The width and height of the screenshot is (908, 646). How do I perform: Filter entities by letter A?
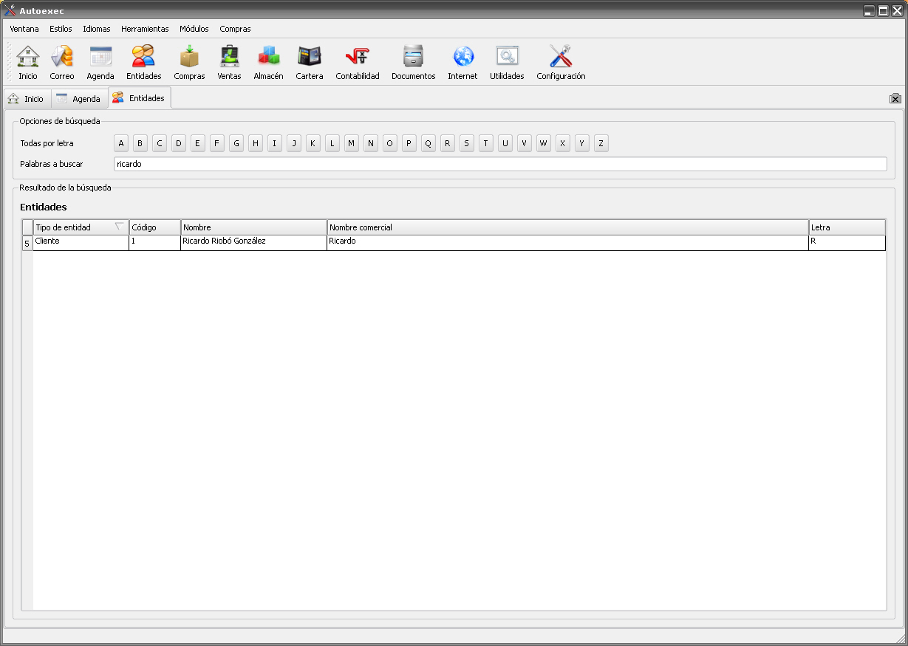pos(121,143)
